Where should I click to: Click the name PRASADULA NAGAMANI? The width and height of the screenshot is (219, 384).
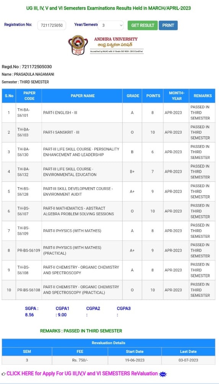pos(34,74)
